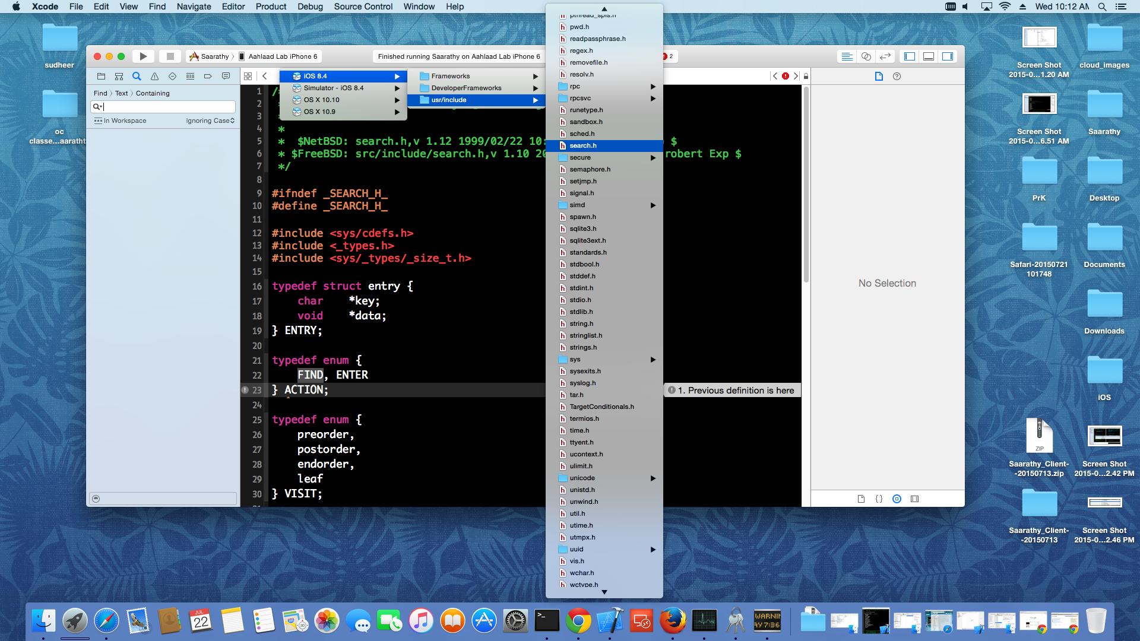This screenshot has height=641, width=1140.
Task: Select string.h from the file list
Action: pos(604,323)
